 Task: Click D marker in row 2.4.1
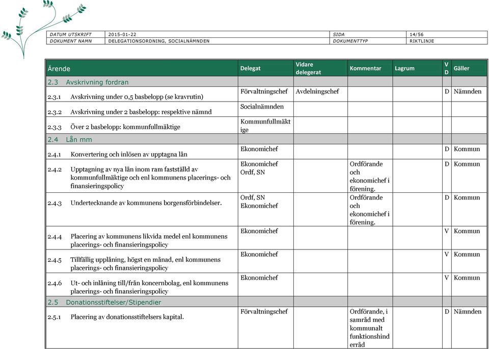coord(447,149)
